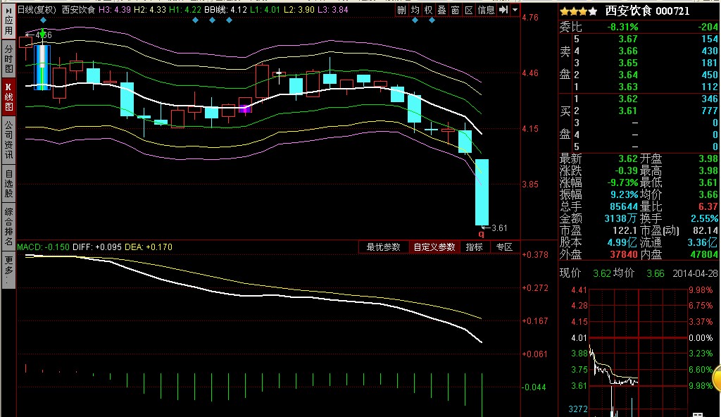Open 公司资讯 sidebar tab
Viewport: 721px width, 417px height.
[x=8, y=139]
